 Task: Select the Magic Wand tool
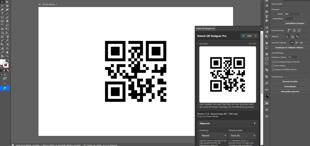tap(2, 6)
